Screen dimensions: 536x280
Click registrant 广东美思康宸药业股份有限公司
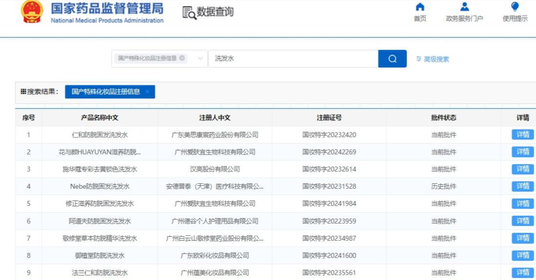[x=214, y=135]
